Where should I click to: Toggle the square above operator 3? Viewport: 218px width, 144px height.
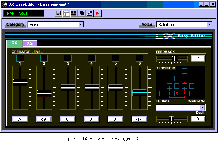point(68,58)
